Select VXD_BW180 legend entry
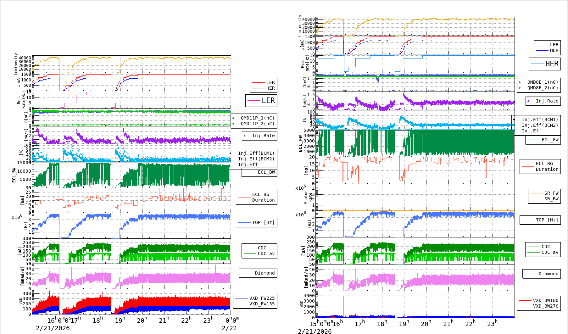The image size is (568, 334). (538, 300)
